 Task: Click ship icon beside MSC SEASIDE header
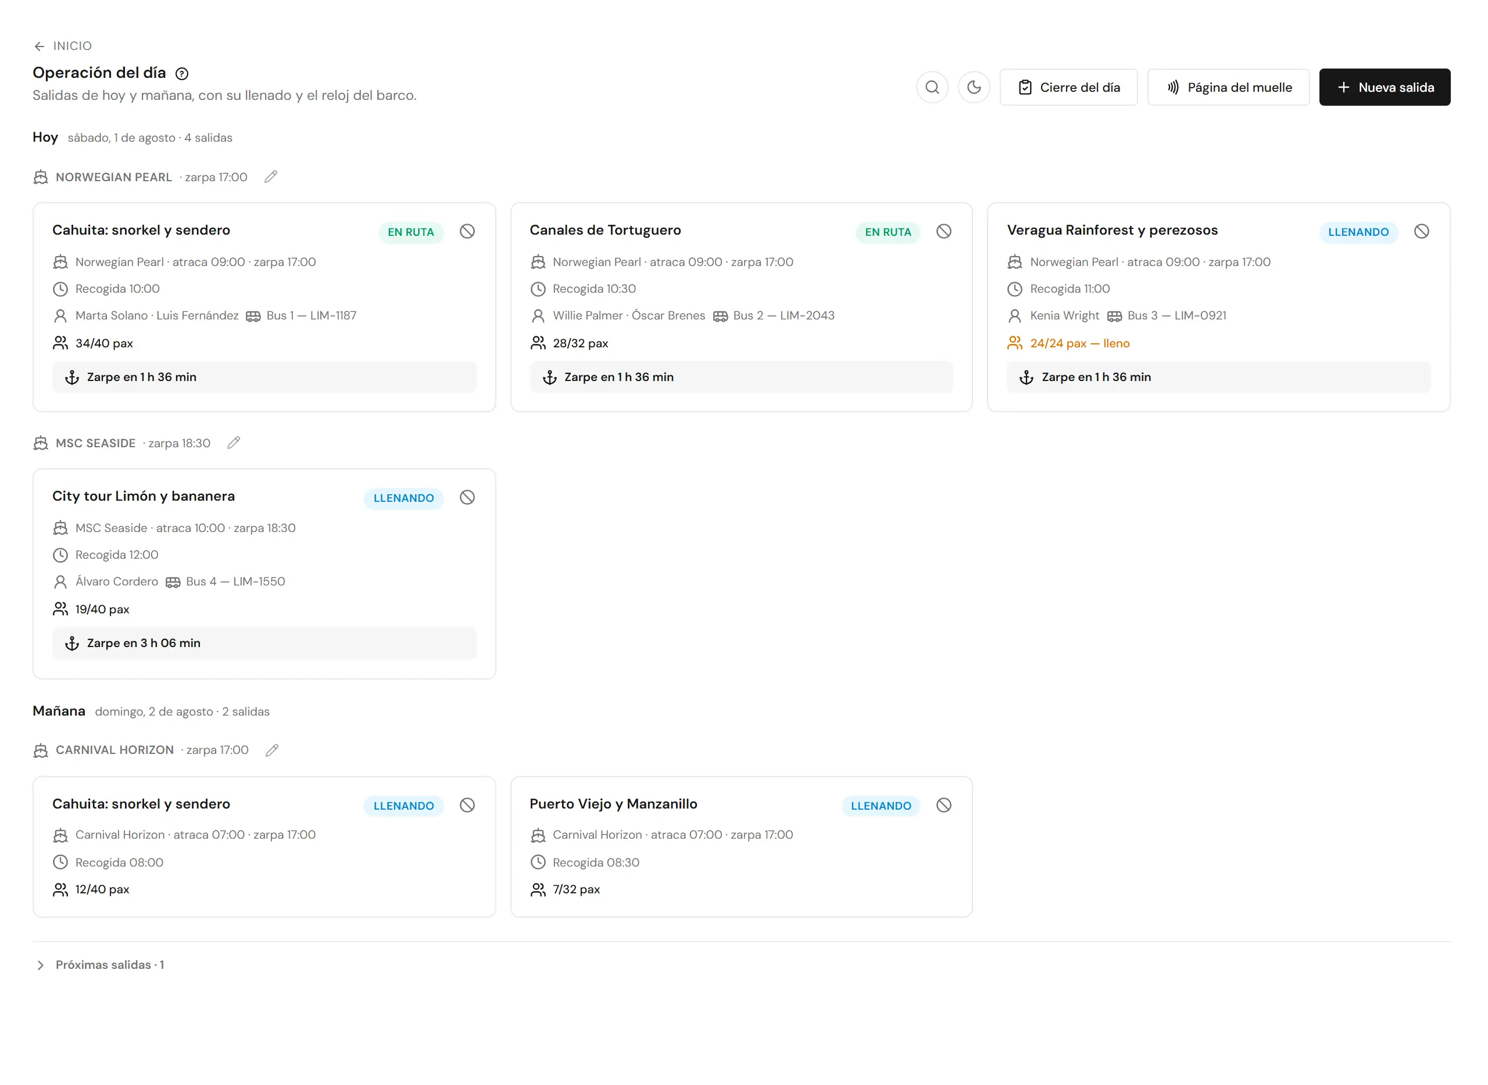tap(41, 443)
